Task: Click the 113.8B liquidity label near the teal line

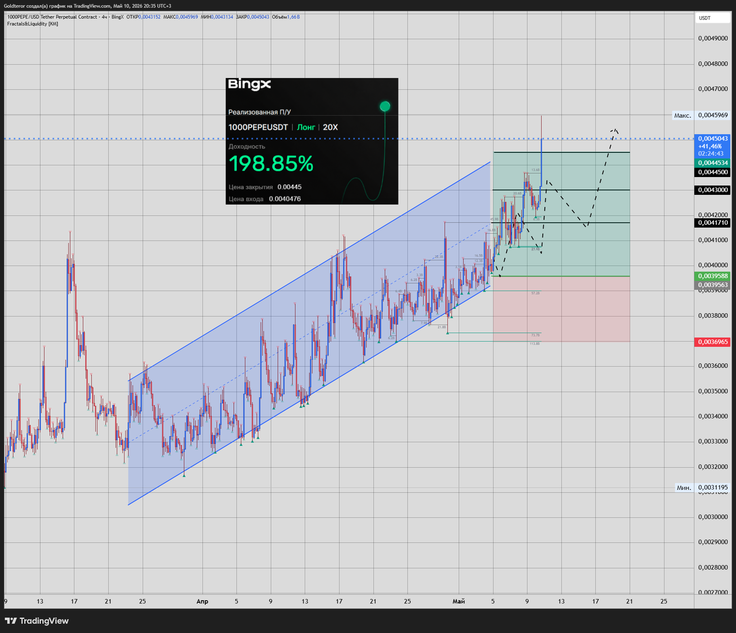Action: pyautogui.click(x=535, y=344)
